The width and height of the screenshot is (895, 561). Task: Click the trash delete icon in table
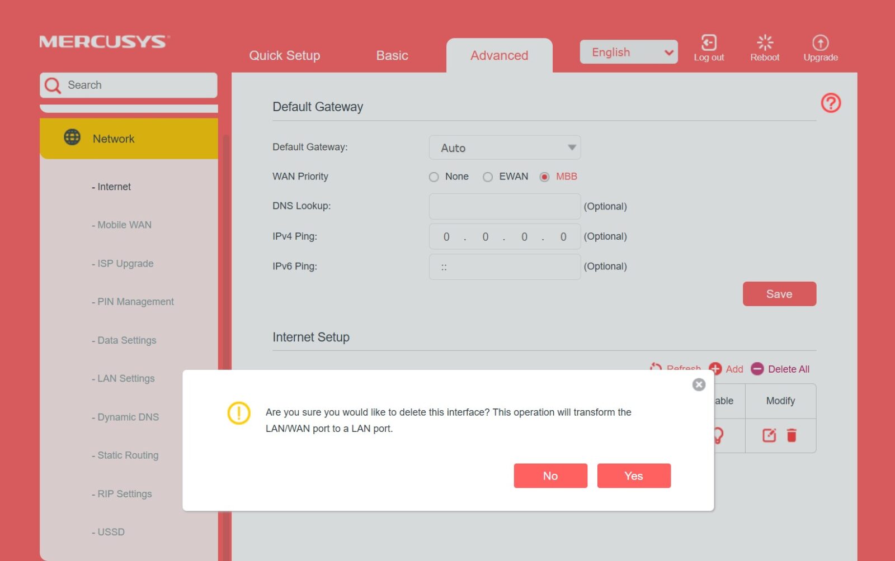point(792,435)
